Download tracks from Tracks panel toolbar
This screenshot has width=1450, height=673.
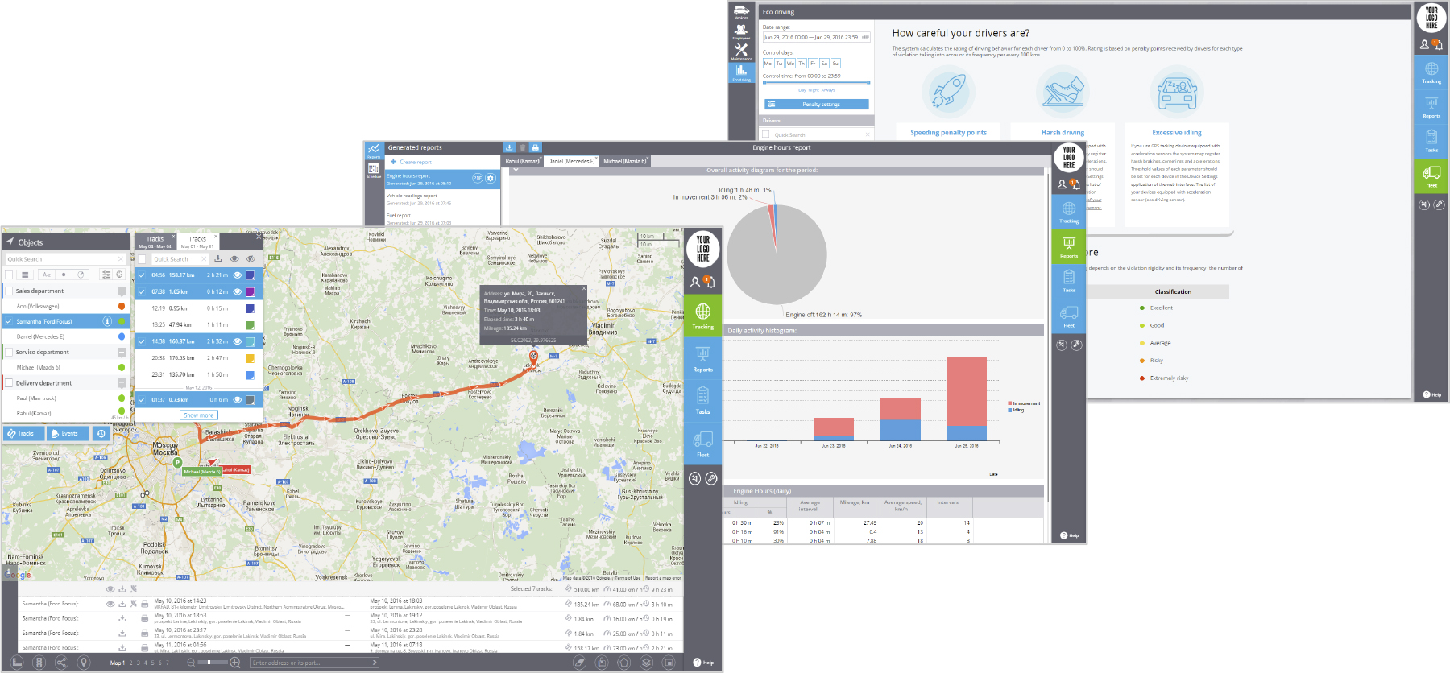[x=218, y=259]
